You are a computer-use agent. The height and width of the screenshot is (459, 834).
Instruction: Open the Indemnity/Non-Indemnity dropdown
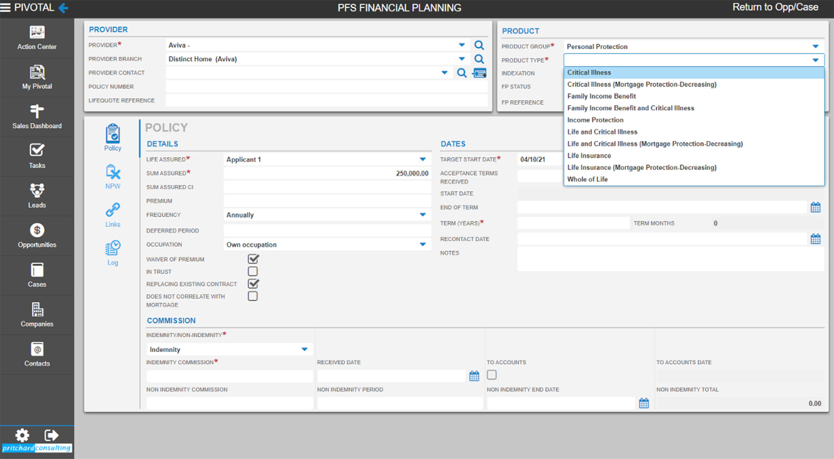point(304,349)
